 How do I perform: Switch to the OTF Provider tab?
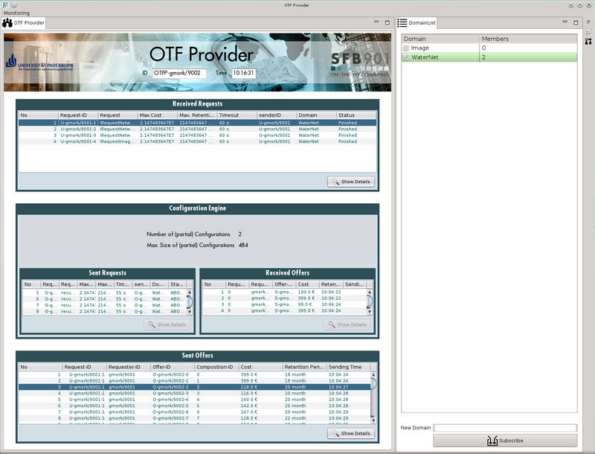(24, 23)
